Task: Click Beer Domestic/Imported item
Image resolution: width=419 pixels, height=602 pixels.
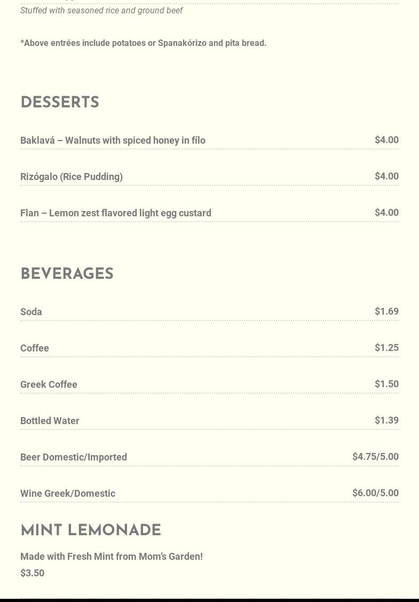Action: coord(74,457)
